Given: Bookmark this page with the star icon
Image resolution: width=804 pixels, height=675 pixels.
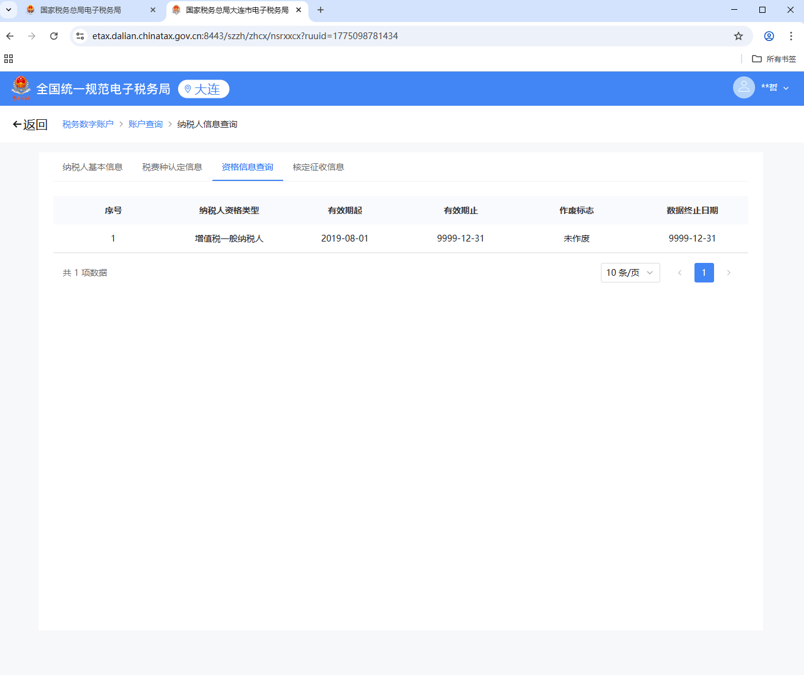Looking at the screenshot, I should pyautogui.click(x=739, y=36).
